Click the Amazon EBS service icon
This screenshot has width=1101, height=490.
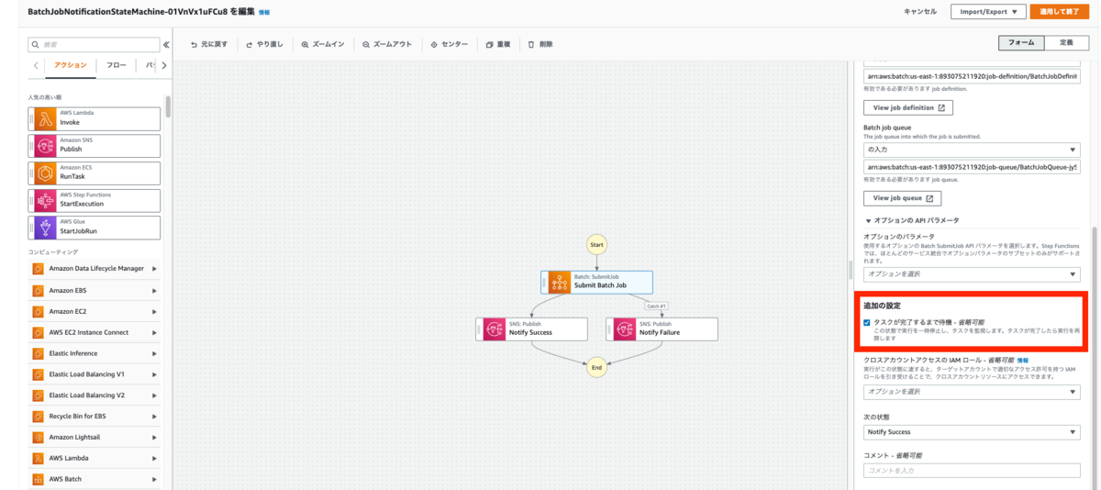[x=39, y=290]
